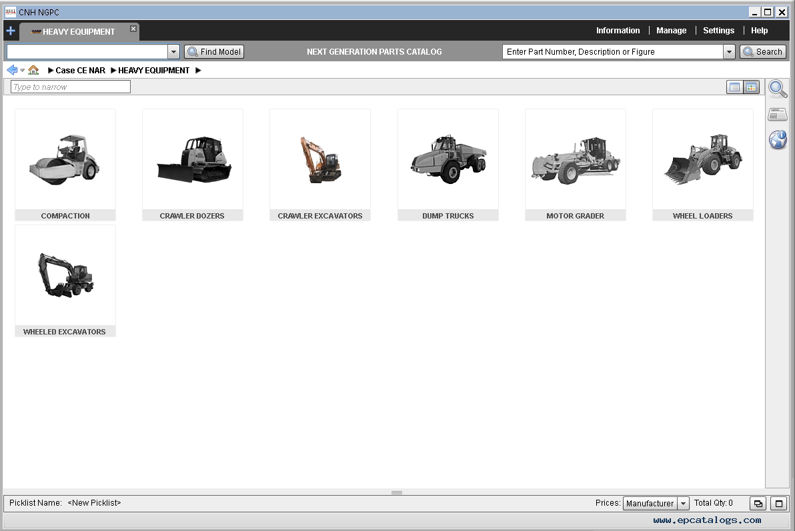Select Case CE NAR breadcrumb

(80, 71)
